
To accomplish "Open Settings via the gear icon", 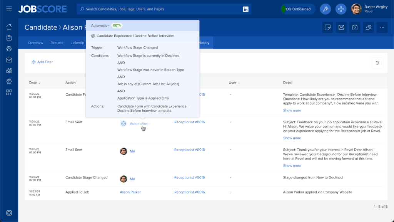I will tap(9, 81).
